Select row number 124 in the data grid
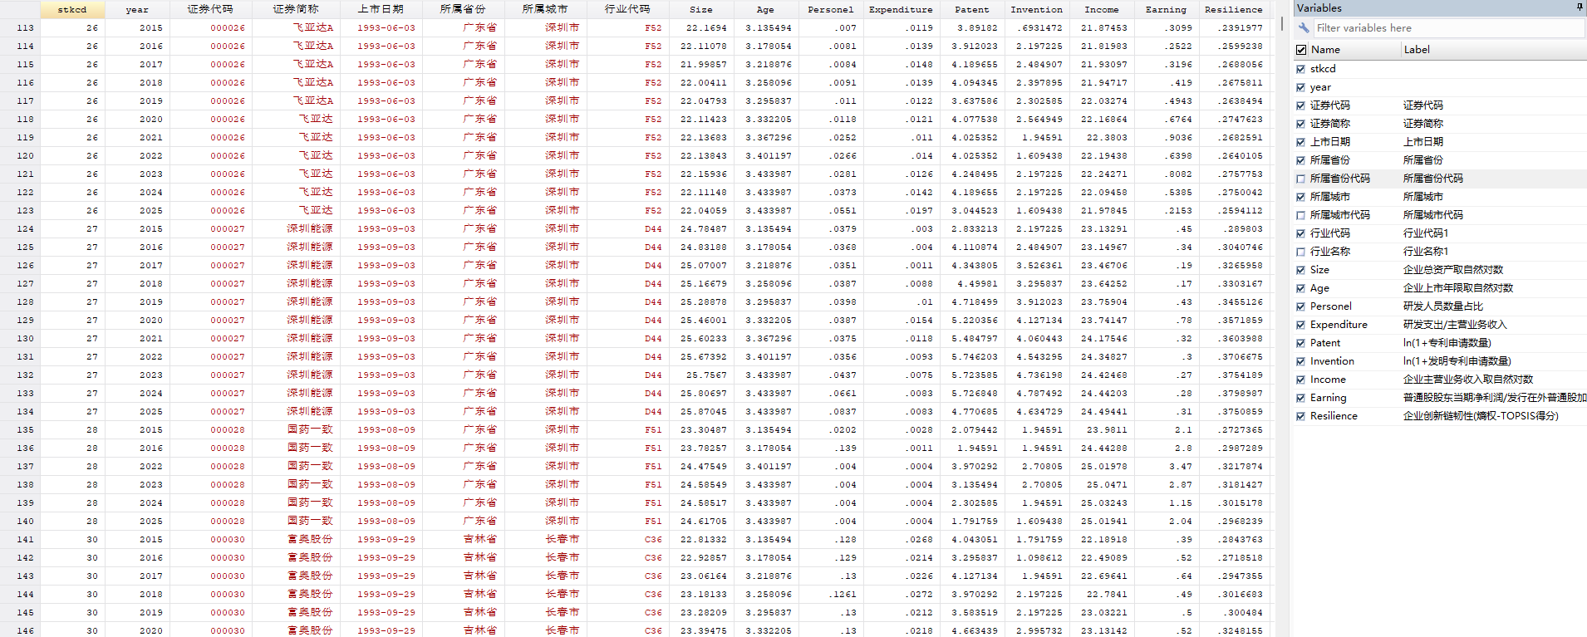The height and width of the screenshot is (637, 1587). point(25,228)
